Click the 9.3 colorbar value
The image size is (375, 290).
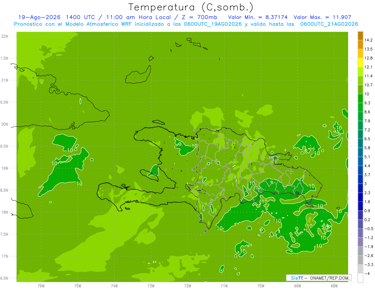[x=367, y=103]
